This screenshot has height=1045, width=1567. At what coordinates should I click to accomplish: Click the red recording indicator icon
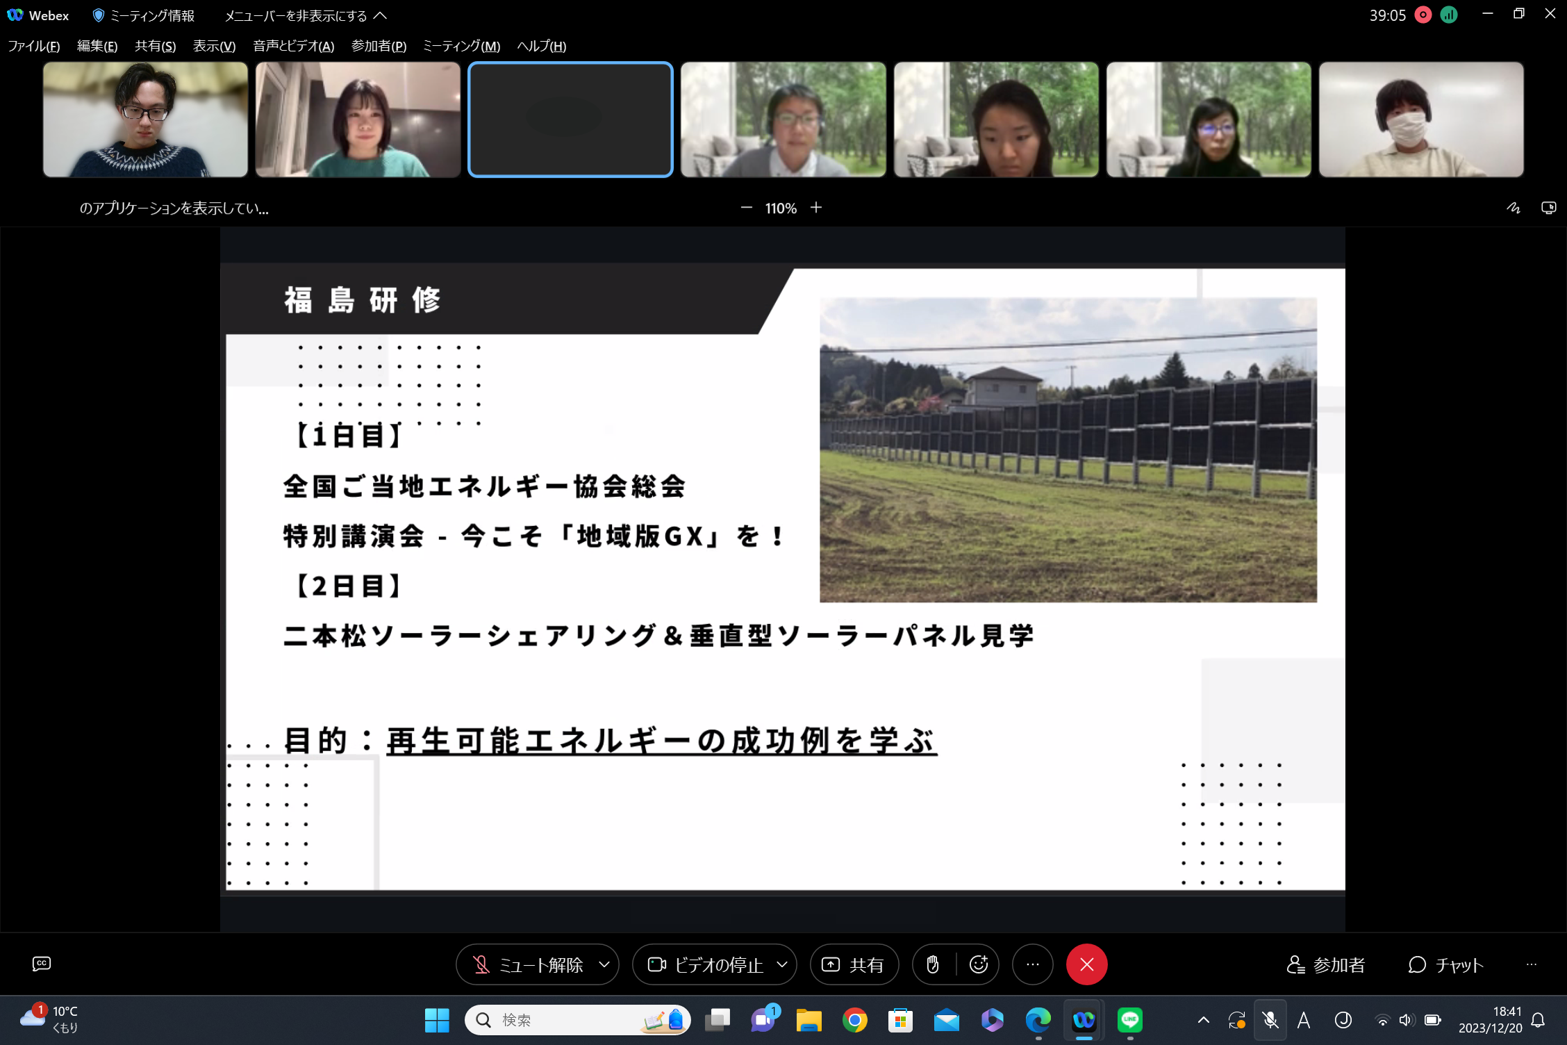(x=1423, y=15)
